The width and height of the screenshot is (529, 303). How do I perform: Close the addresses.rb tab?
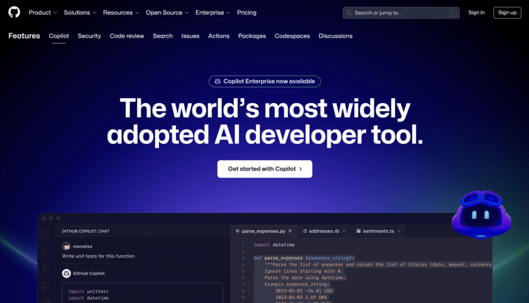click(x=344, y=231)
